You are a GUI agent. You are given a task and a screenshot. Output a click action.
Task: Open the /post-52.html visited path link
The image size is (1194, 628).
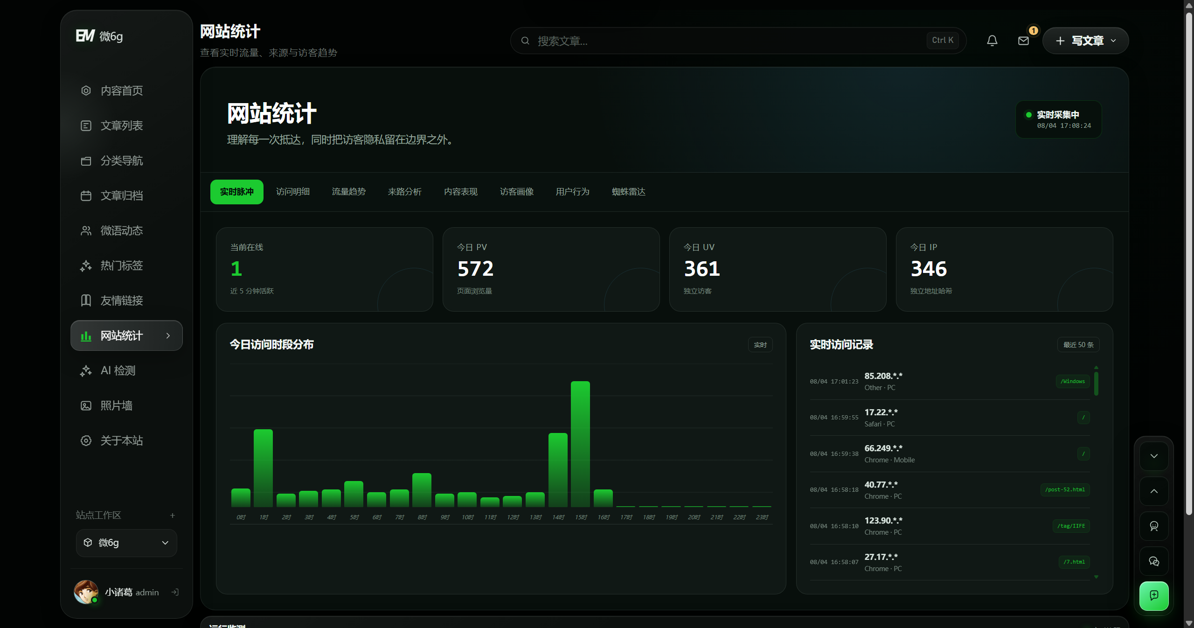(x=1065, y=489)
